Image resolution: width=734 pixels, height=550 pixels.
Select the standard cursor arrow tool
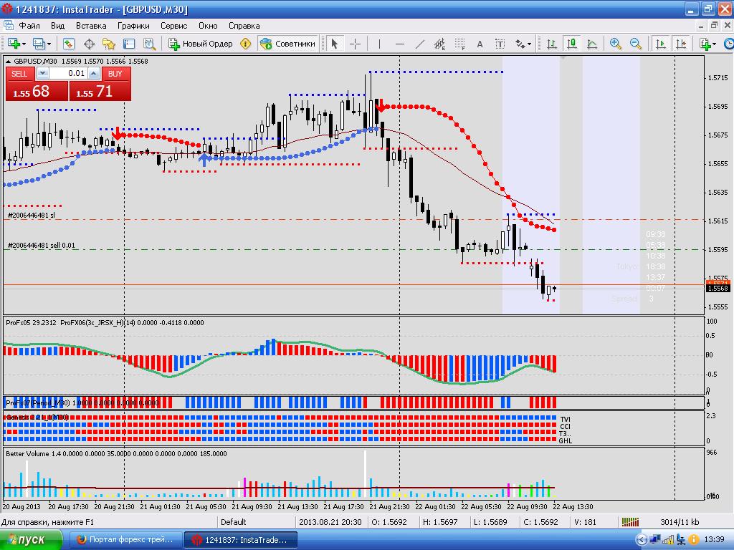(x=334, y=44)
